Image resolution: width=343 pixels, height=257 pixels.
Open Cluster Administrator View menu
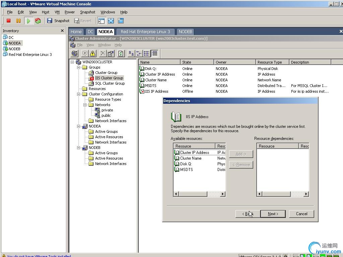[x=90, y=45]
